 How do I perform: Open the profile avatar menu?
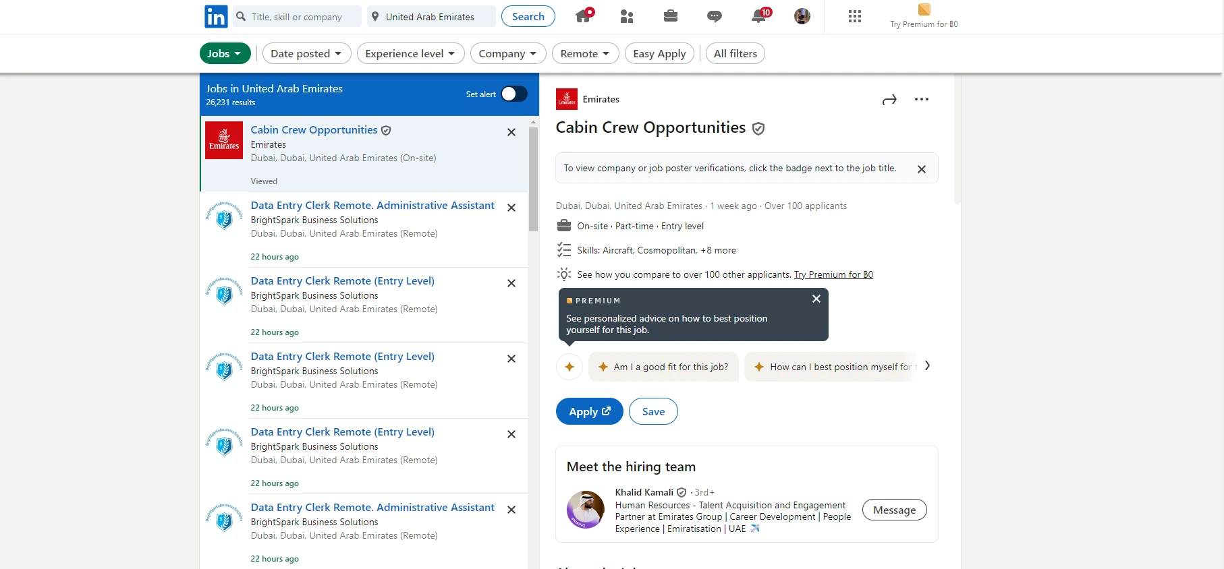tap(802, 16)
